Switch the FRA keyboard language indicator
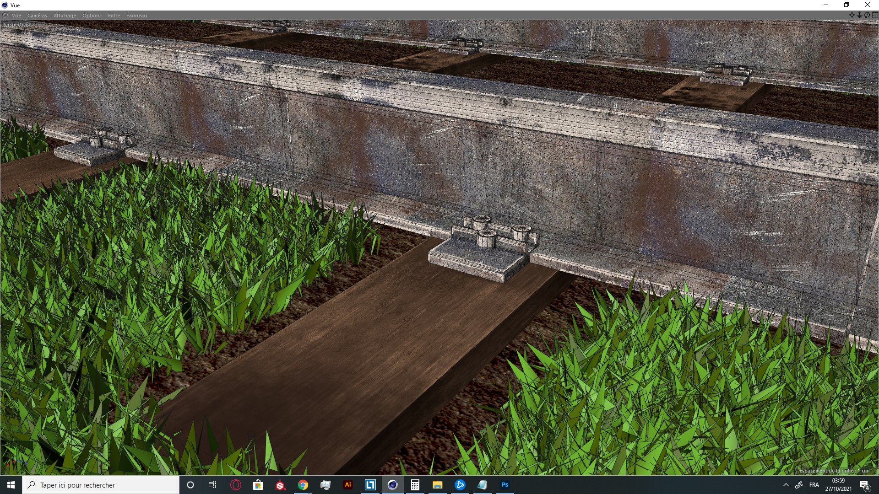Screen dimensions: 879x494 coord(814,485)
